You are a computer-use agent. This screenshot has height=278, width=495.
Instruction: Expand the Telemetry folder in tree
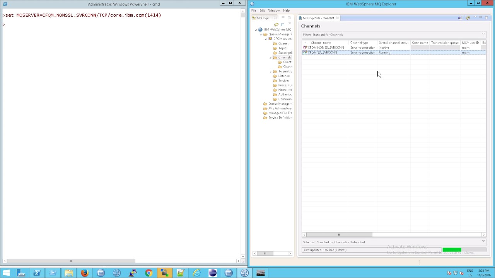(x=270, y=71)
